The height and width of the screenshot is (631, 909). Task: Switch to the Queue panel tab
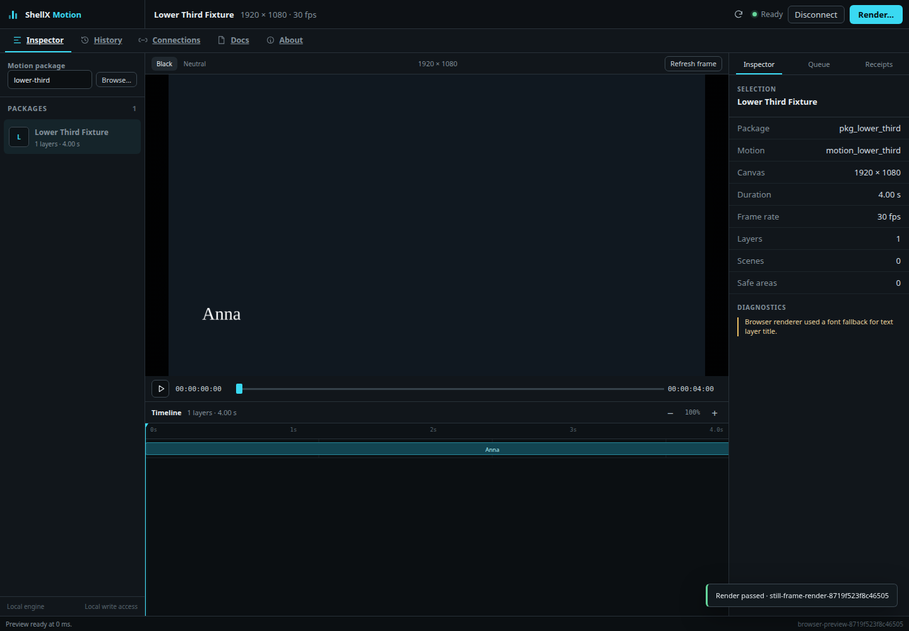click(819, 64)
